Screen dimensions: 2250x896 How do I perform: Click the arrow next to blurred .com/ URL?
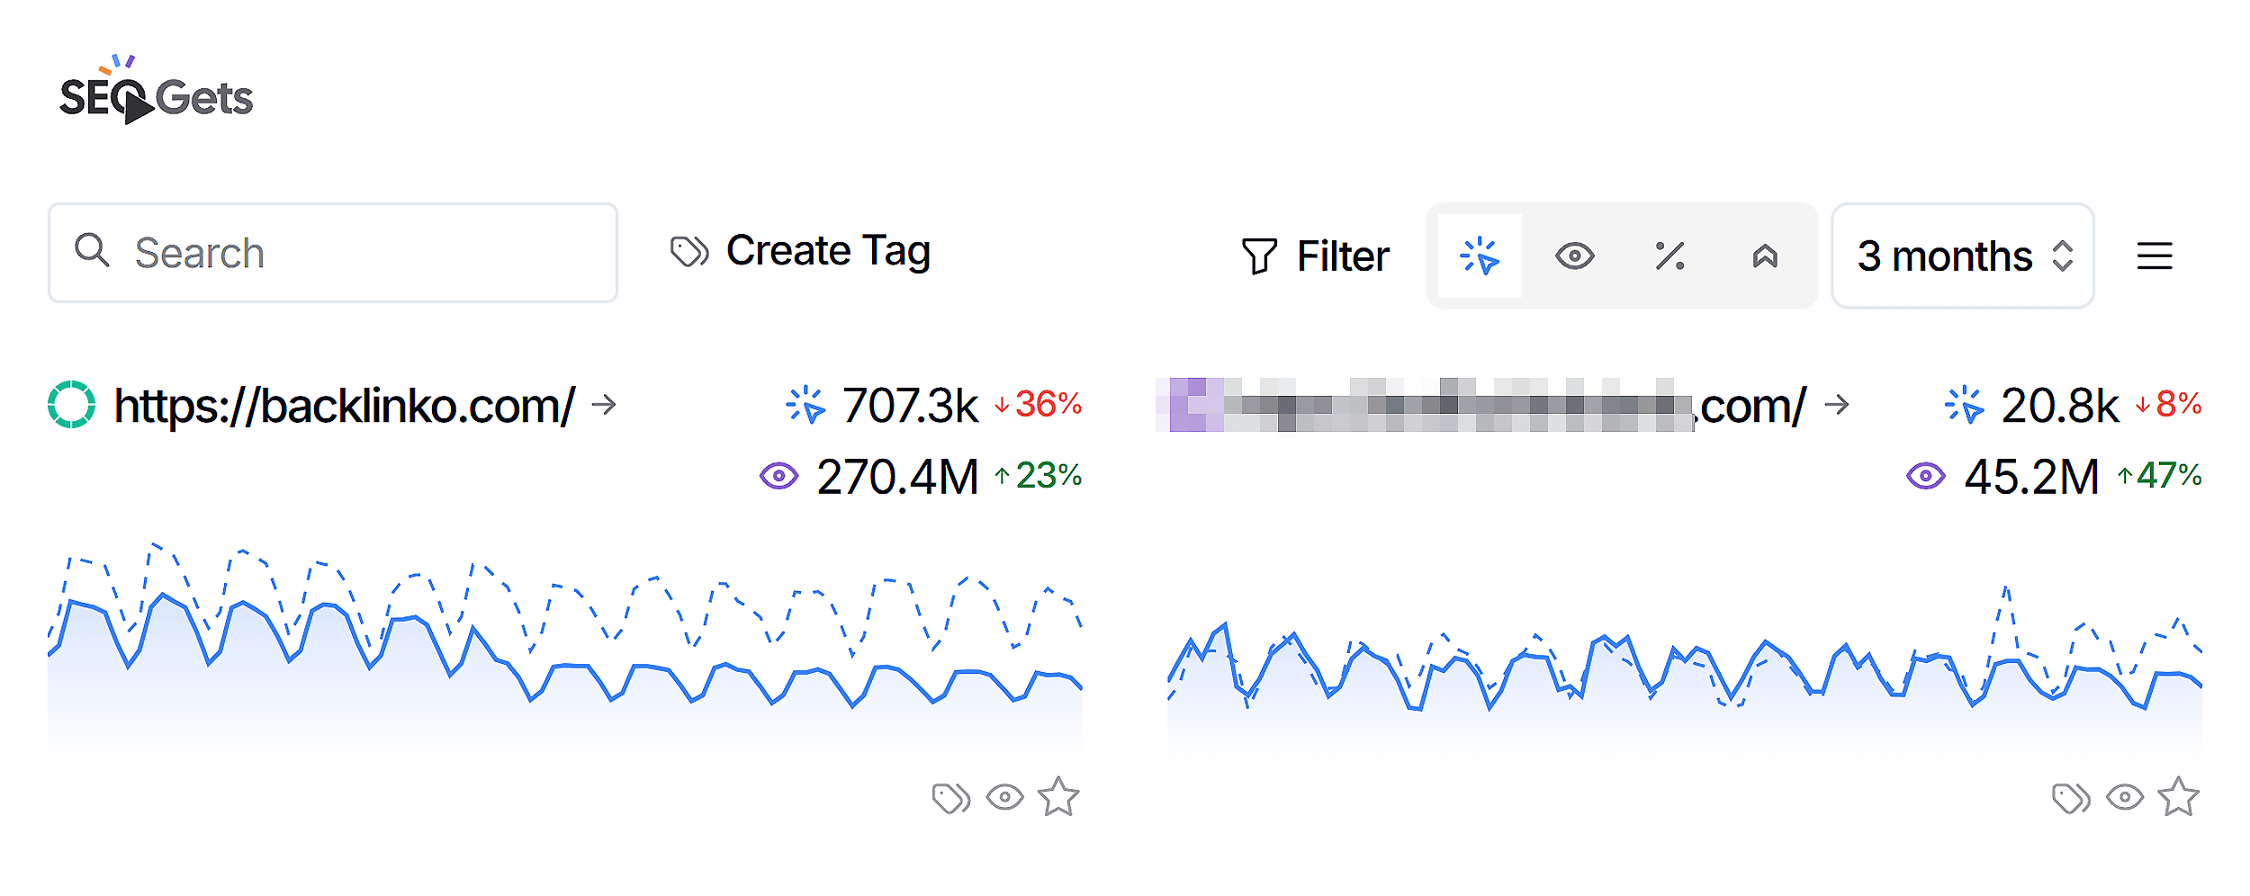[1837, 405]
